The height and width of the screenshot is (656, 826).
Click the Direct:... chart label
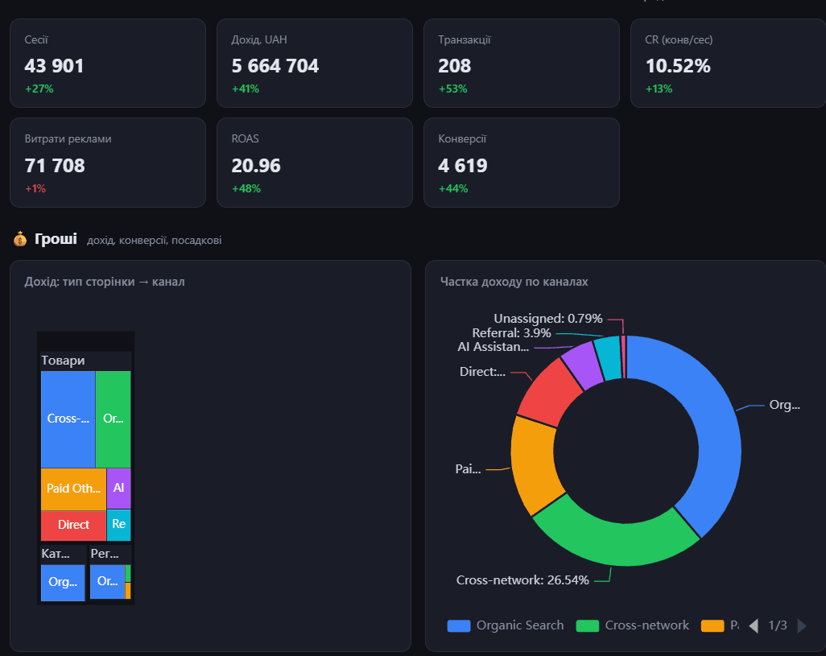pyautogui.click(x=482, y=372)
